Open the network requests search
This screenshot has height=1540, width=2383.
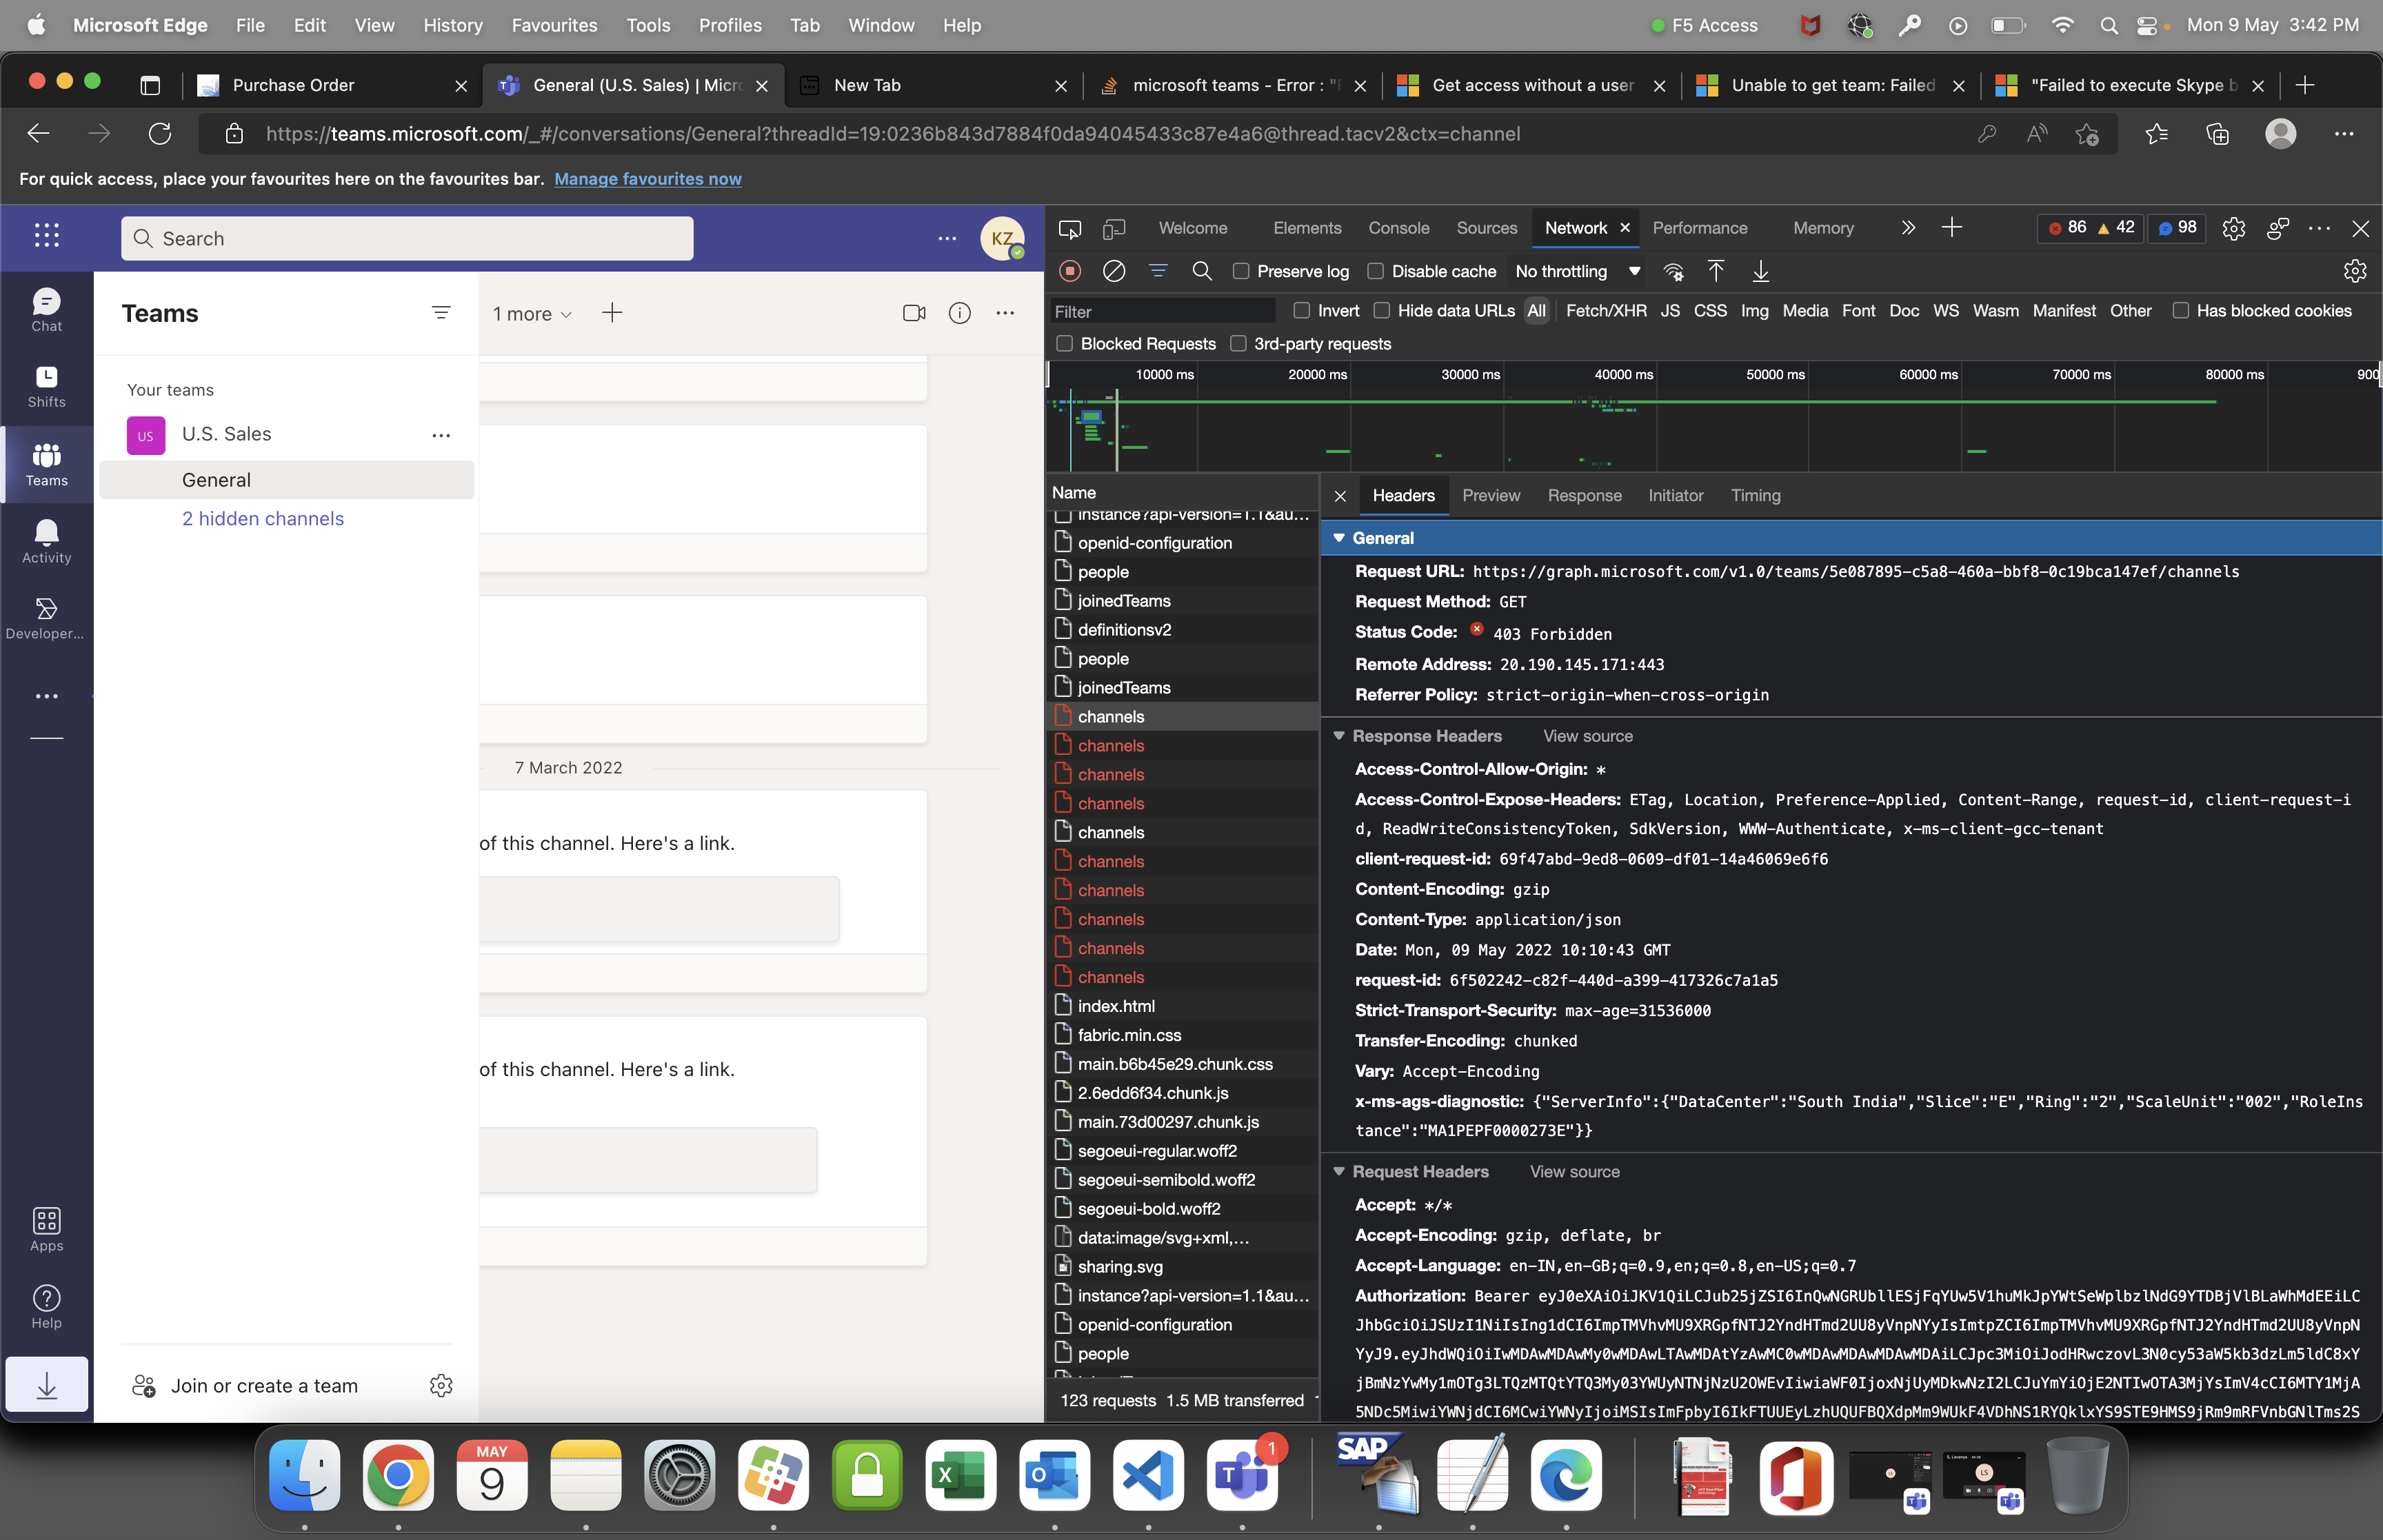coord(1202,271)
